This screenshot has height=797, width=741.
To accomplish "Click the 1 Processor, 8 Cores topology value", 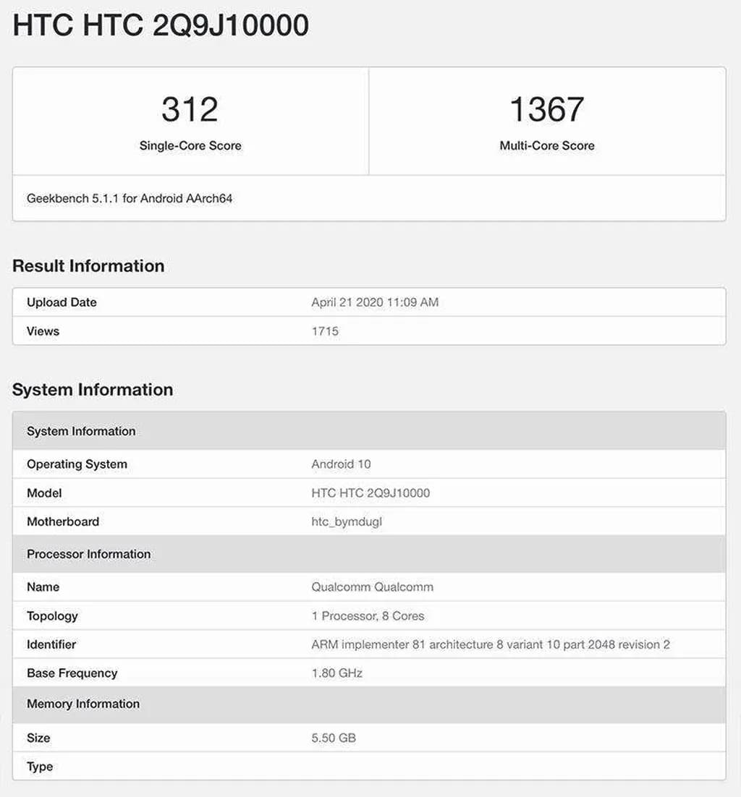I will pos(368,616).
